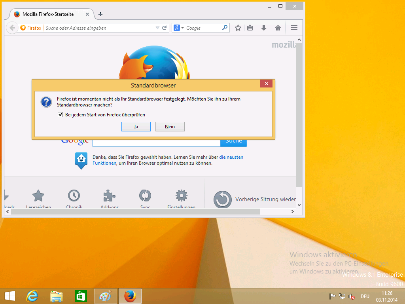Focus the Google search field on start page
Viewport: 405px width, 304px height.
[156, 142]
